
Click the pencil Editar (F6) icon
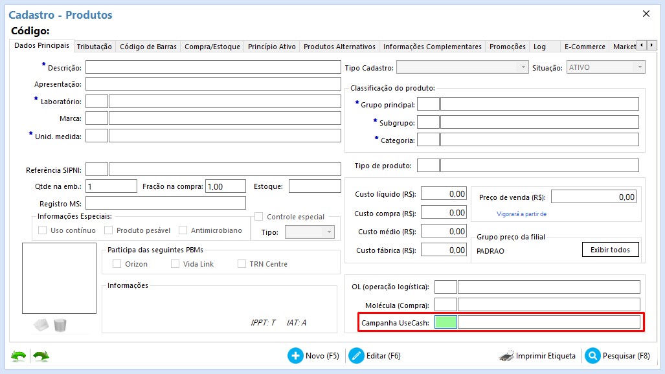356,356
